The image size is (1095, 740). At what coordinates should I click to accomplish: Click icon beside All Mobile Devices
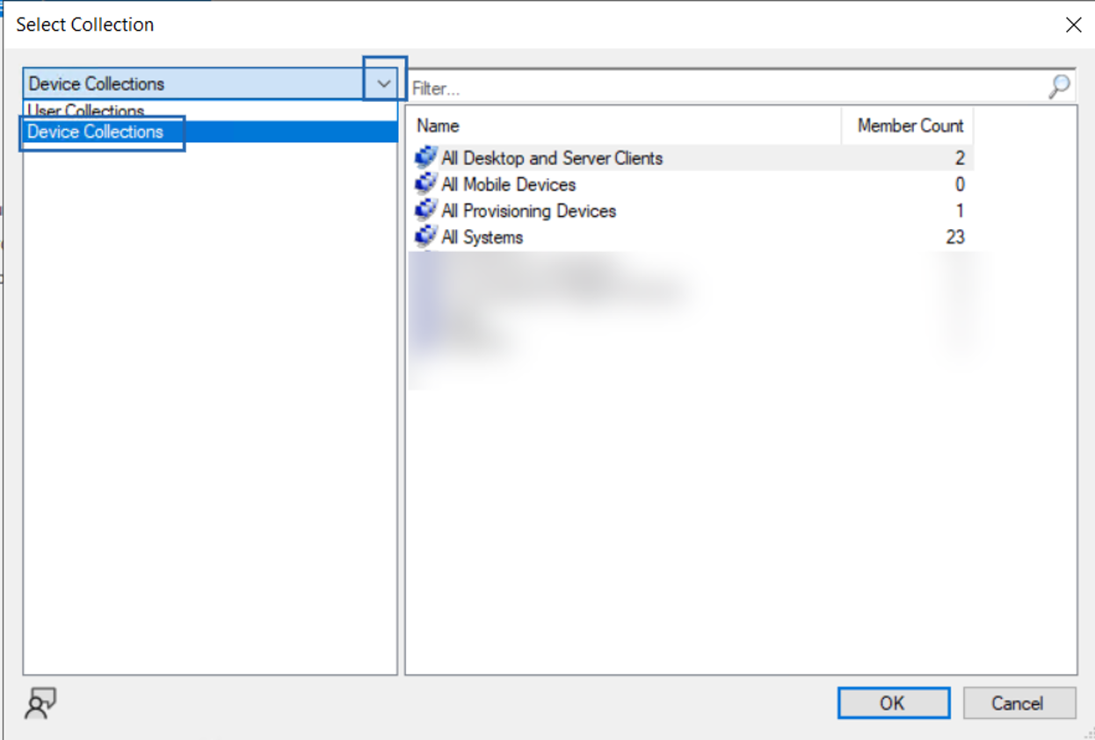pyautogui.click(x=426, y=184)
